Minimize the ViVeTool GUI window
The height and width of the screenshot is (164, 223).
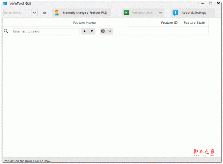tap(203, 3)
